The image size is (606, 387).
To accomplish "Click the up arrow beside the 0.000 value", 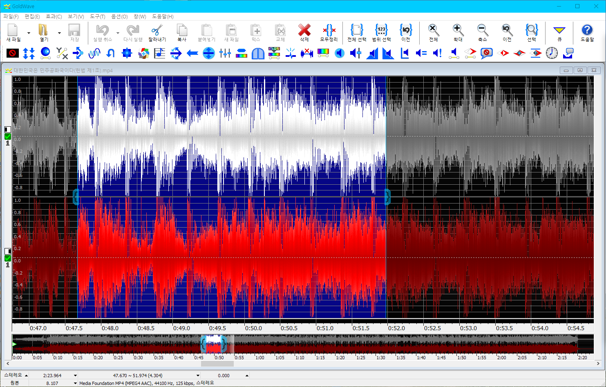I will [x=247, y=376].
